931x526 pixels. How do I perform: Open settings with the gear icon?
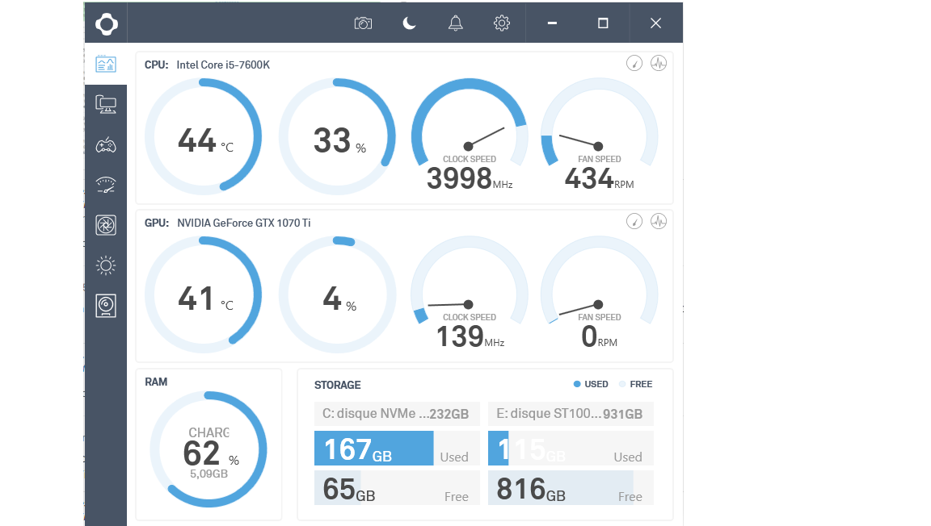click(x=502, y=23)
